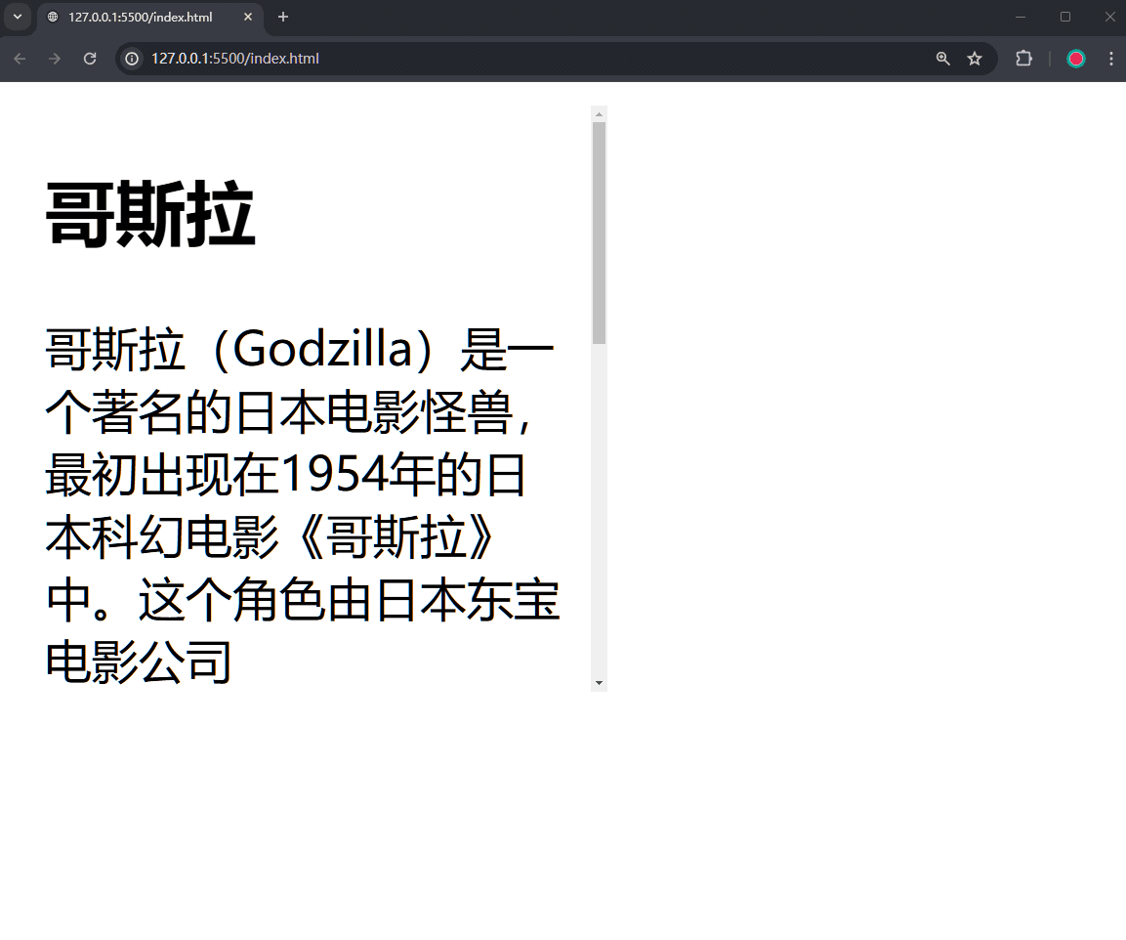Click the scrollbar down arrow
Viewport: 1126px width, 940px height.
599,683
